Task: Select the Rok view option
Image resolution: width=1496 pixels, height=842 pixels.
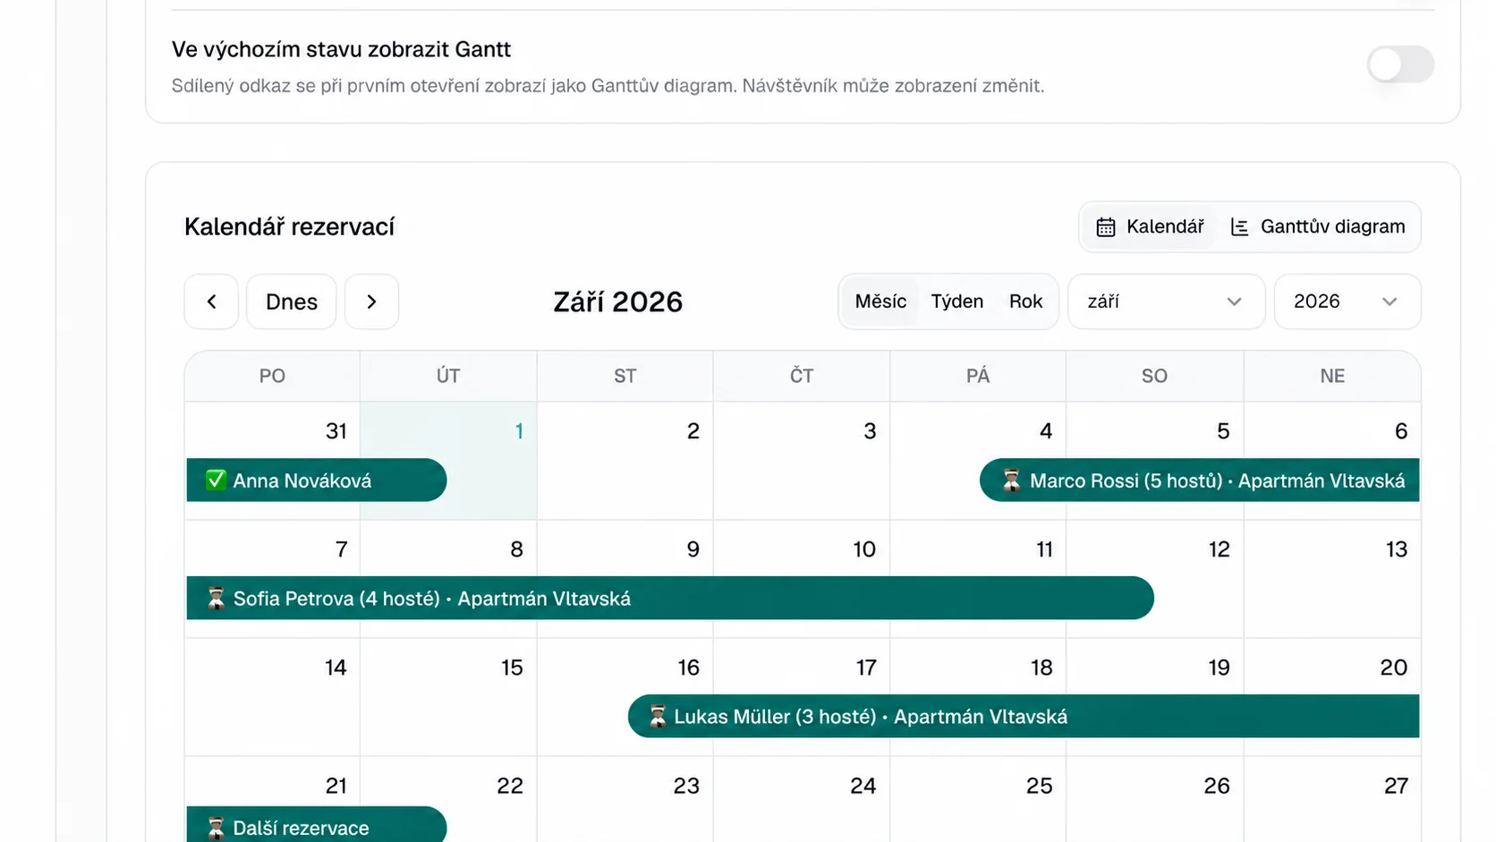Action: (x=1025, y=302)
